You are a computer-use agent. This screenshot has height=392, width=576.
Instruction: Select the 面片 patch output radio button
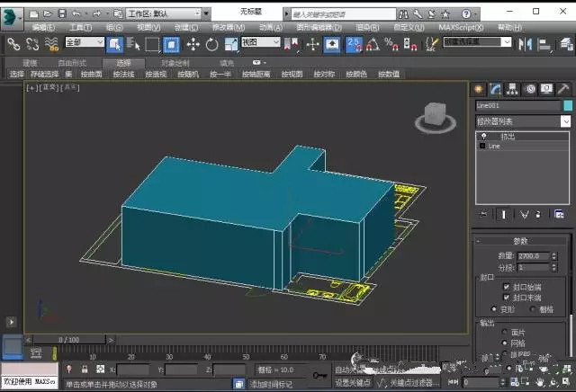[x=505, y=332]
